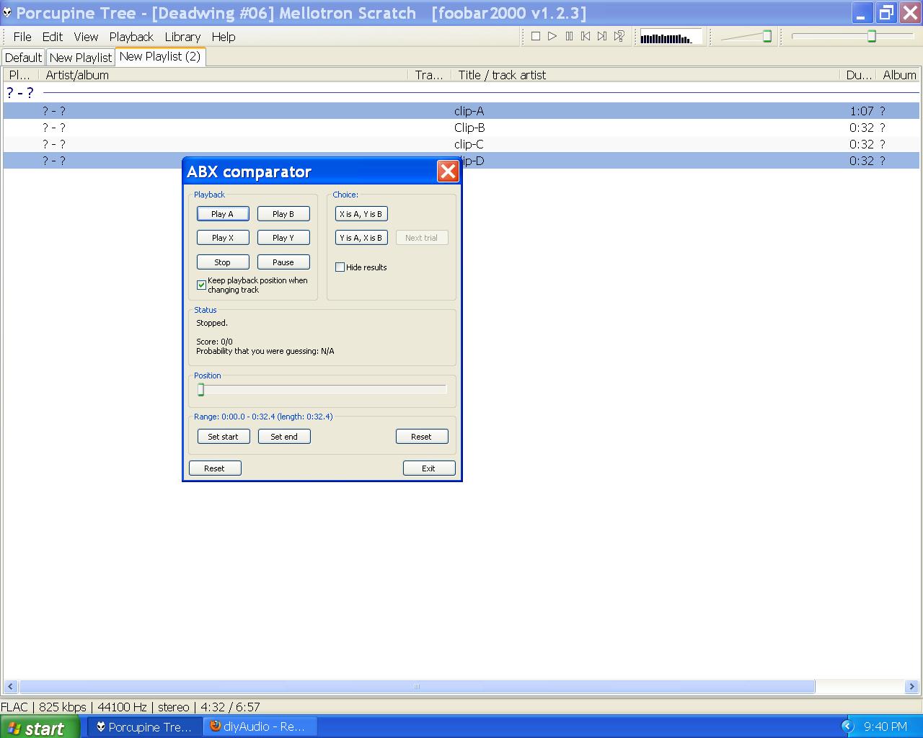
Task: Close the ABX comparator dialog
Action: click(x=448, y=172)
